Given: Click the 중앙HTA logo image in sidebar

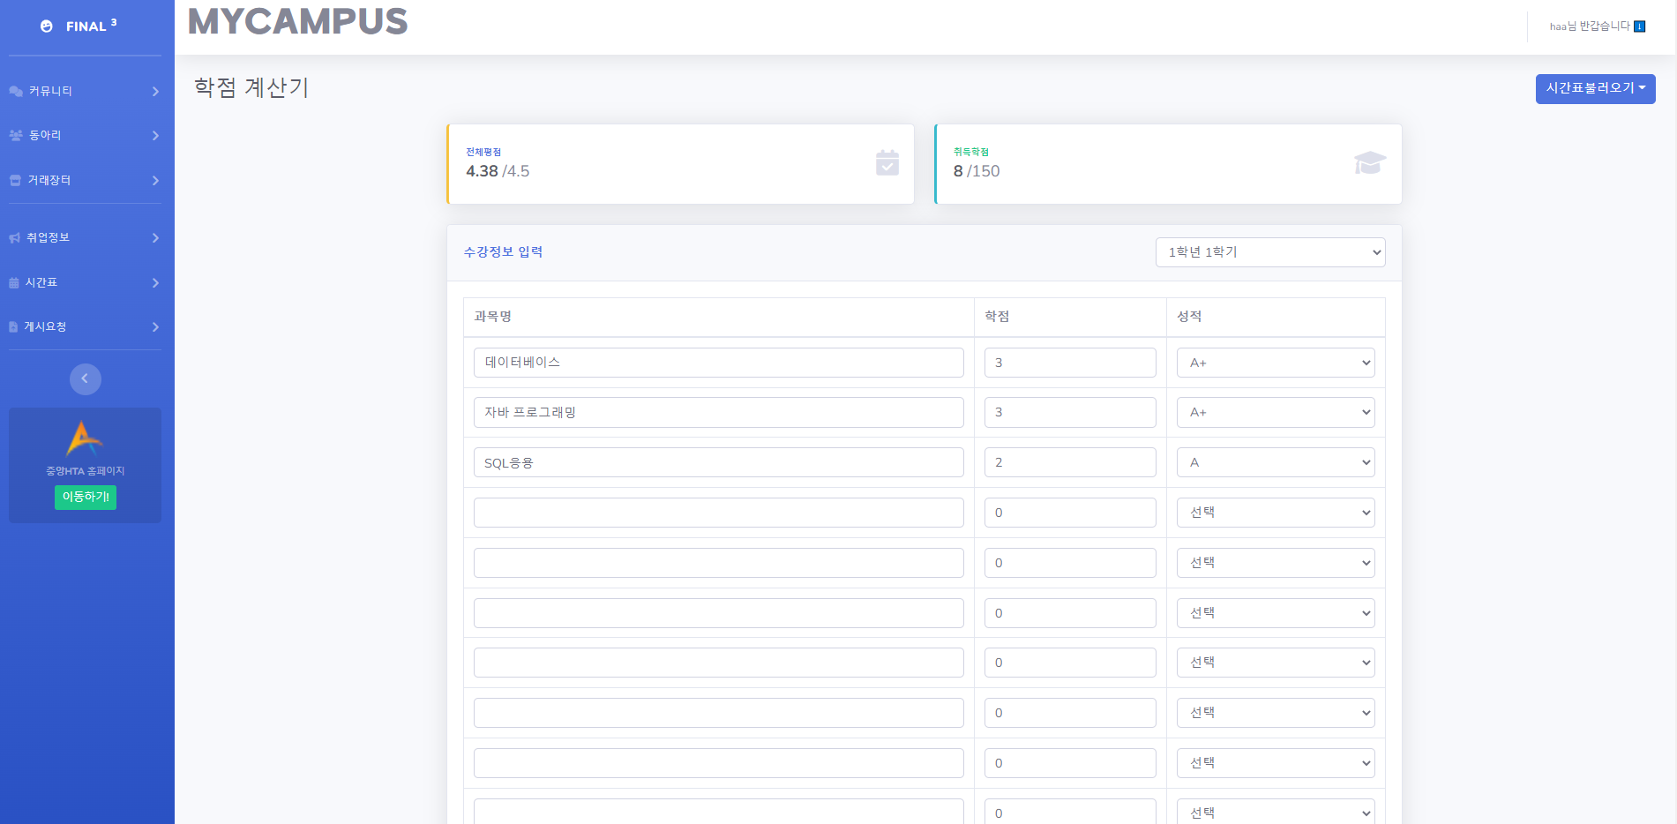Looking at the screenshot, I should coord(83,440).
